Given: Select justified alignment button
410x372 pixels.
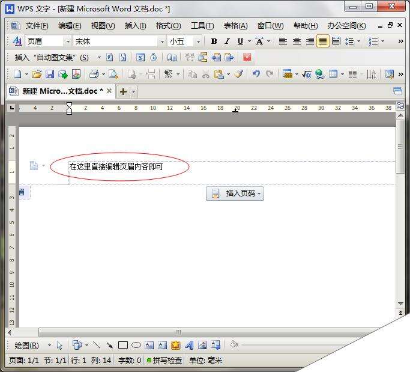Looking at the screenshot, I should coord(323,41).
